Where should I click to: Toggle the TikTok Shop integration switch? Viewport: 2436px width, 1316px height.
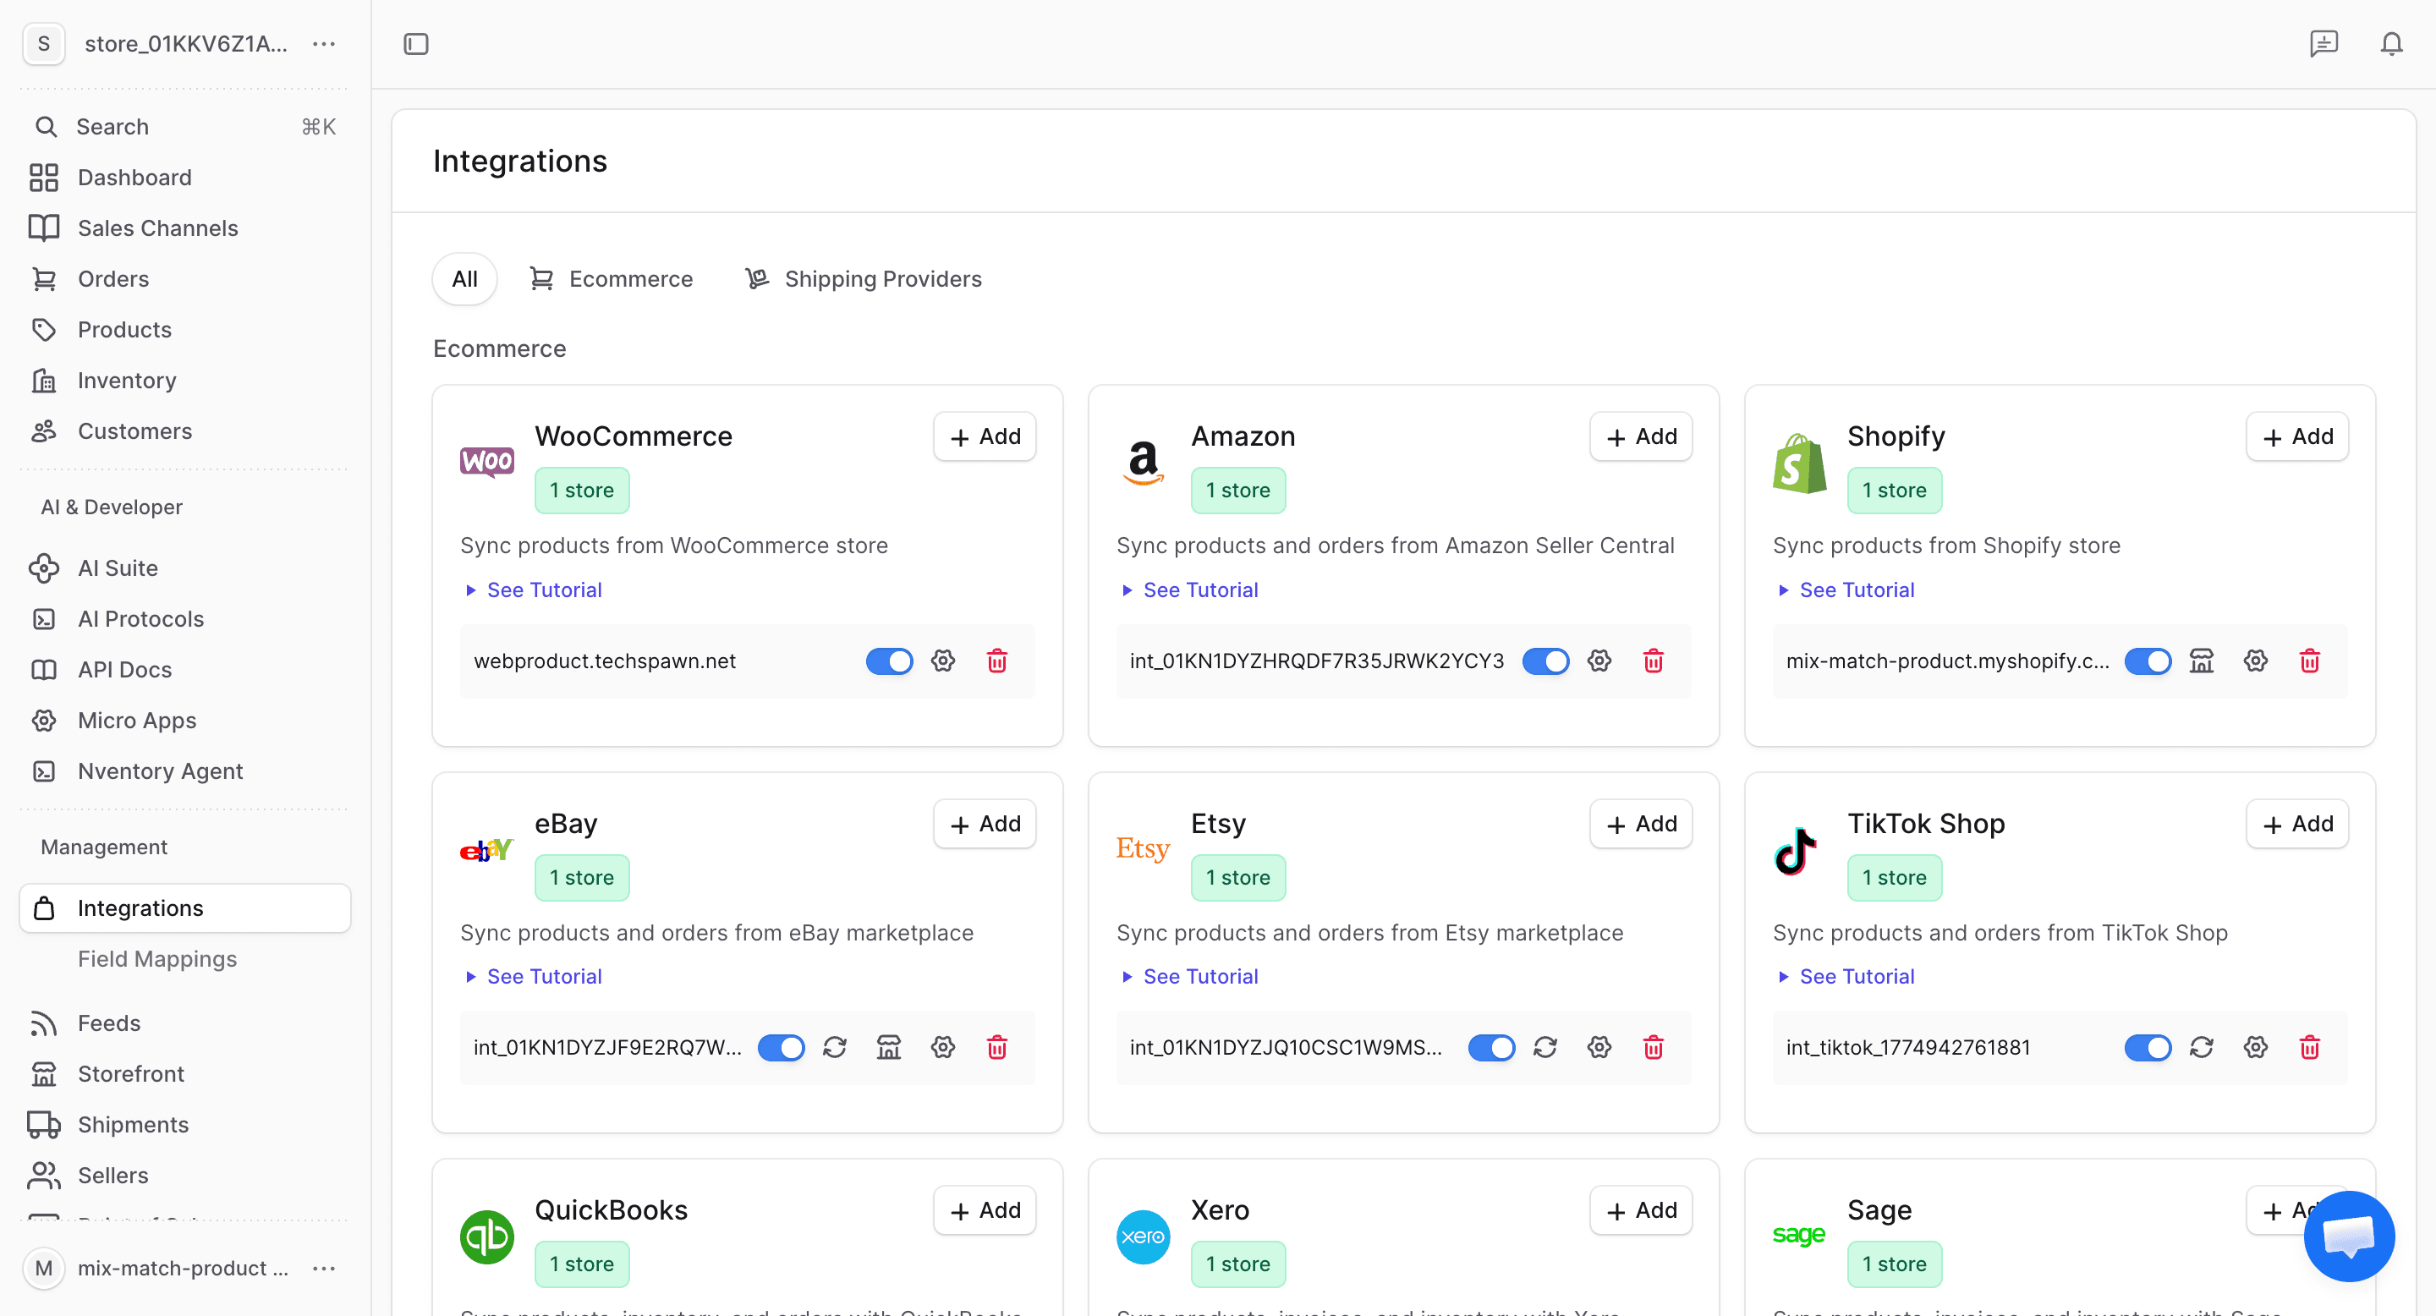click(x=2148, y=1048)
